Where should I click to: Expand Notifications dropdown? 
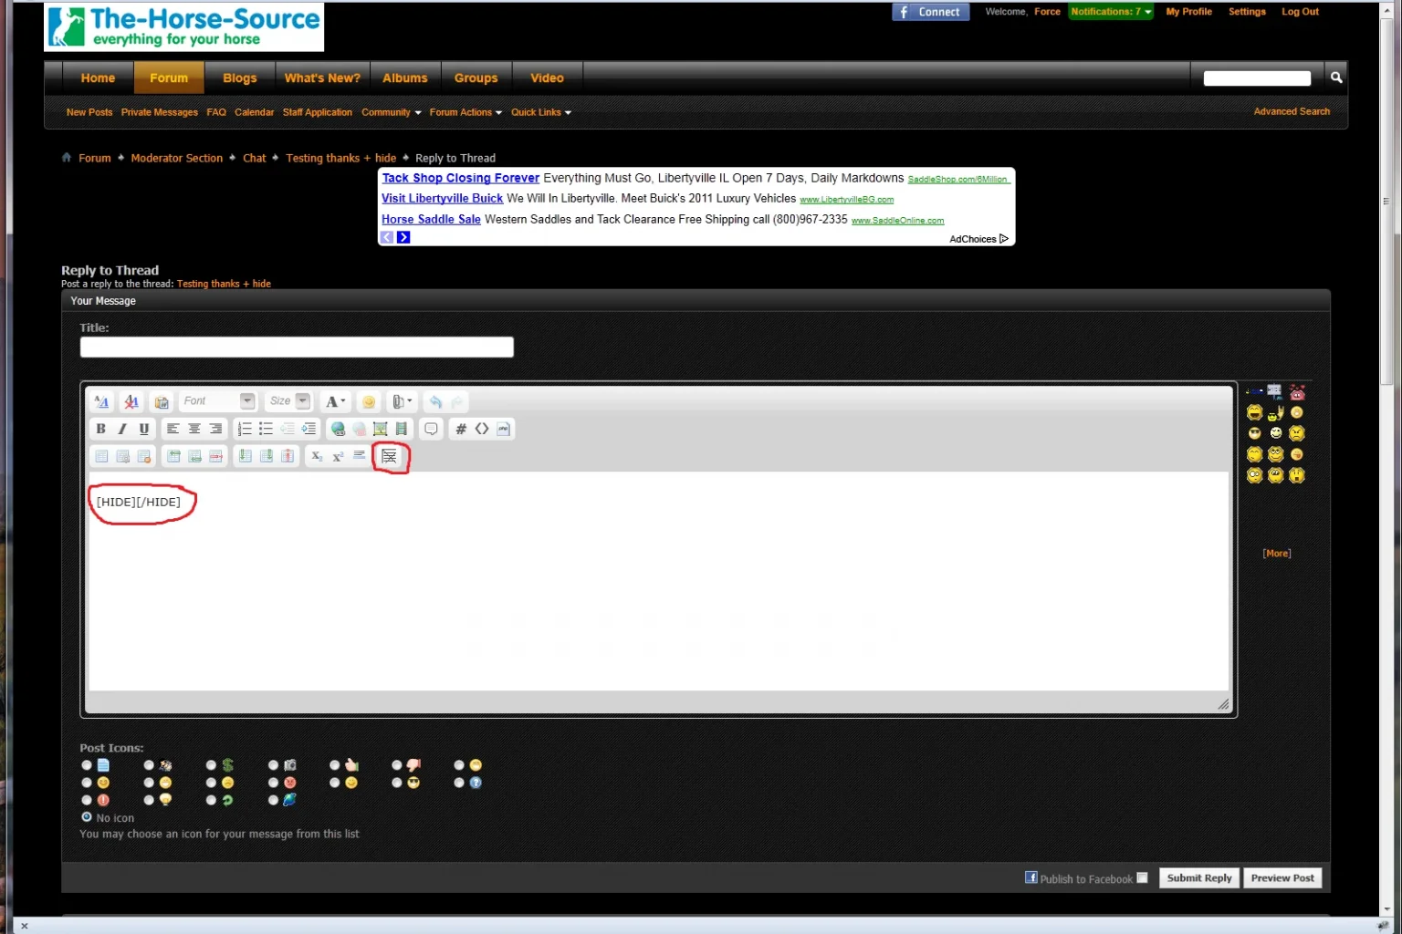tap(1111, 12)
